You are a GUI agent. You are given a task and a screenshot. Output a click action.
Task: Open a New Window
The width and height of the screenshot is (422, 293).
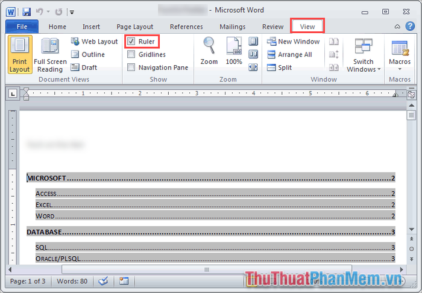[294, 42]
